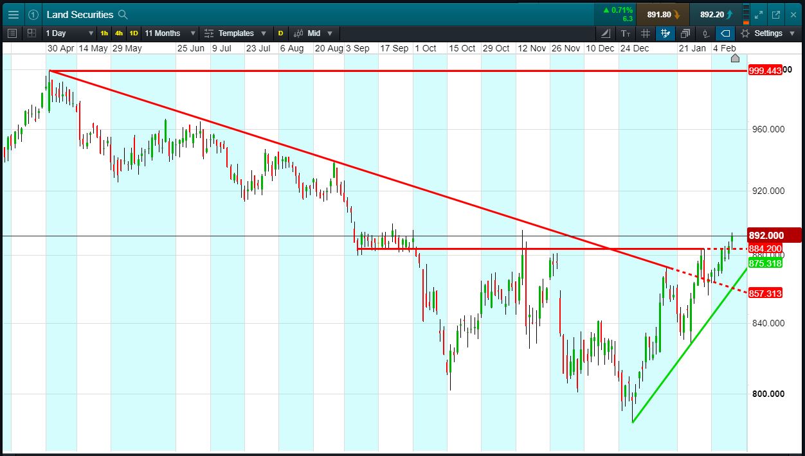Select the text annotation tool
This screenshot has height=456, width=805.
pos(626,33)
